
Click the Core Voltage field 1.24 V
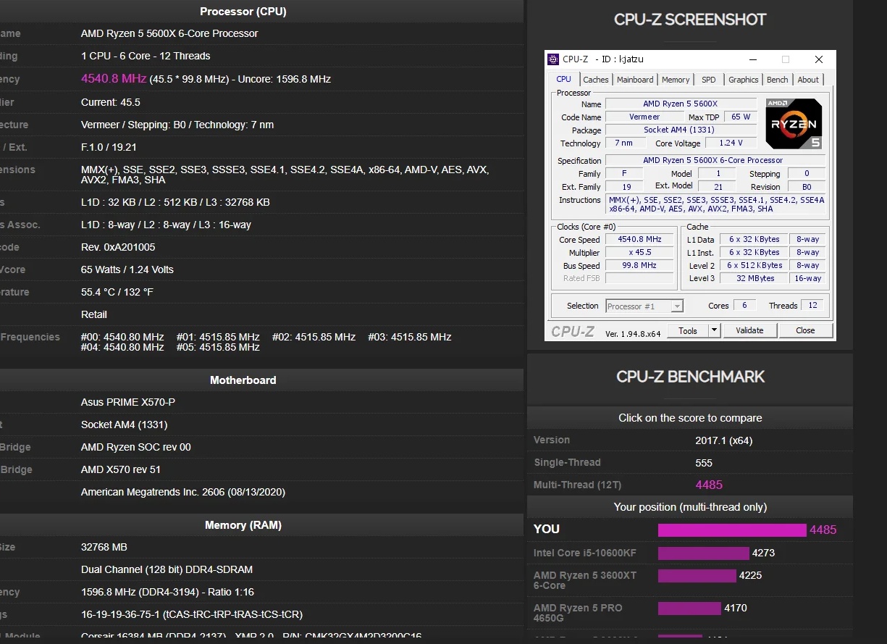click(731, 143)
